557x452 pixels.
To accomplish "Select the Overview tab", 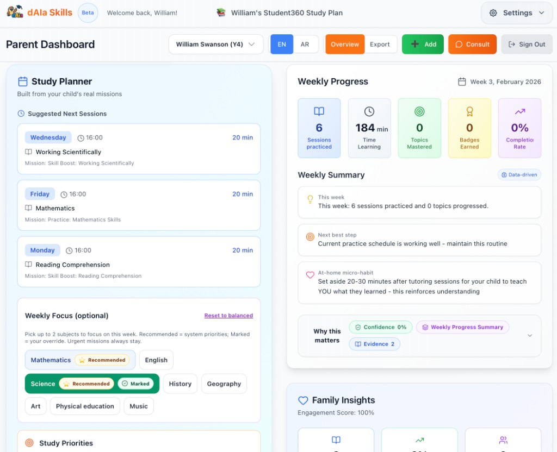I will tap(344, 44).
